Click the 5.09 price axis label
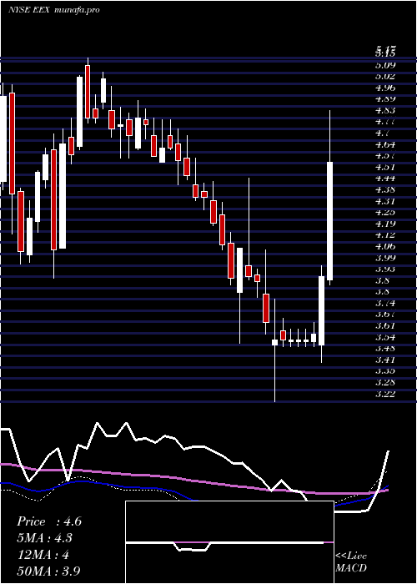Screen dimensions: 417x584 pos(385,65)
